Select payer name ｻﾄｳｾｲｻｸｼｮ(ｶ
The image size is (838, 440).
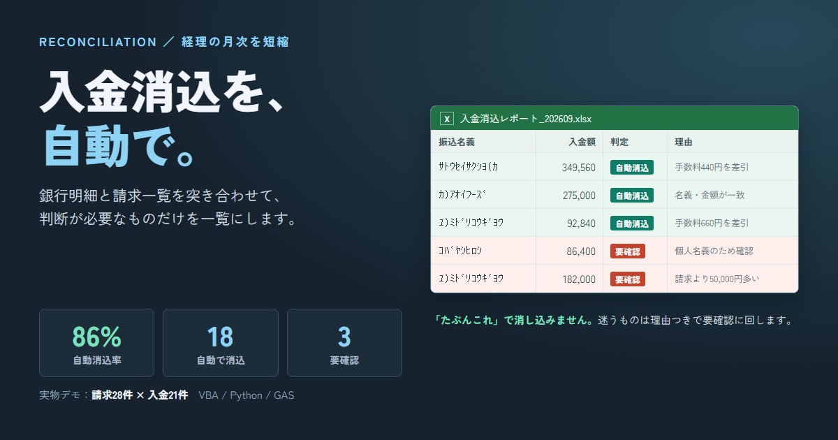(x=469, y=167)
